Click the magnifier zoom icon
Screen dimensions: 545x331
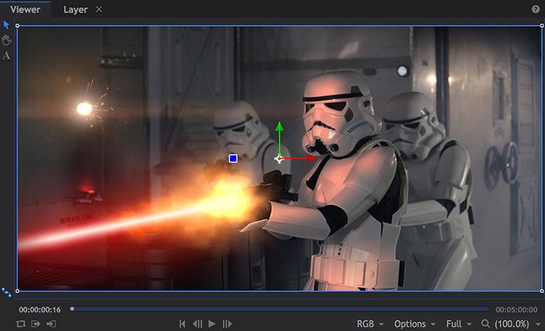[485, 324]
